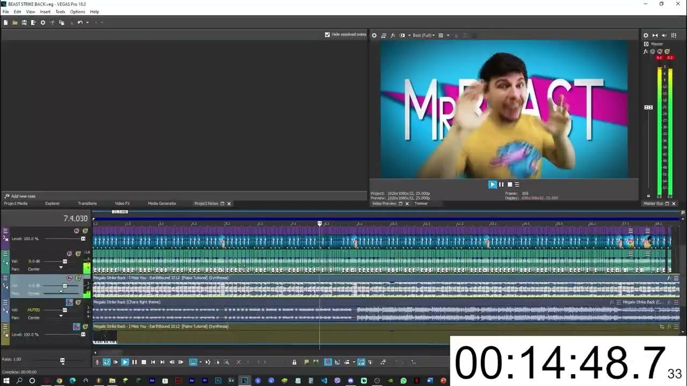This screenshot has width=687, height=386.
Task: Solo audio track 6
Action: coord(78,302)
